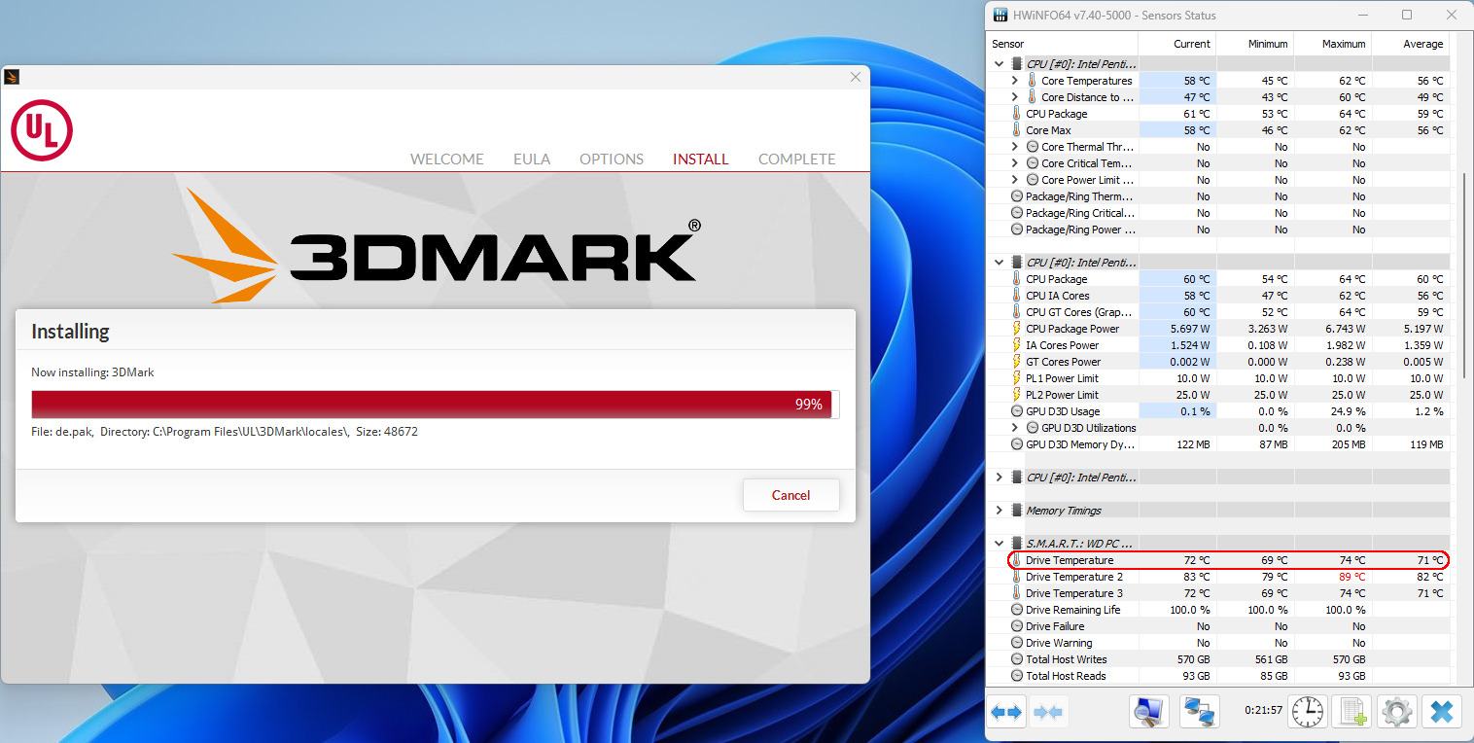
Task: Expand the Core Power Limit row
Action: pyautogui.click(x=1015, y=180)
